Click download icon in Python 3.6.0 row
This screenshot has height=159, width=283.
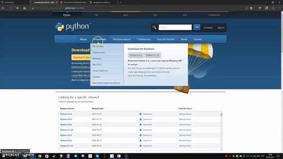tap(141, 125)
